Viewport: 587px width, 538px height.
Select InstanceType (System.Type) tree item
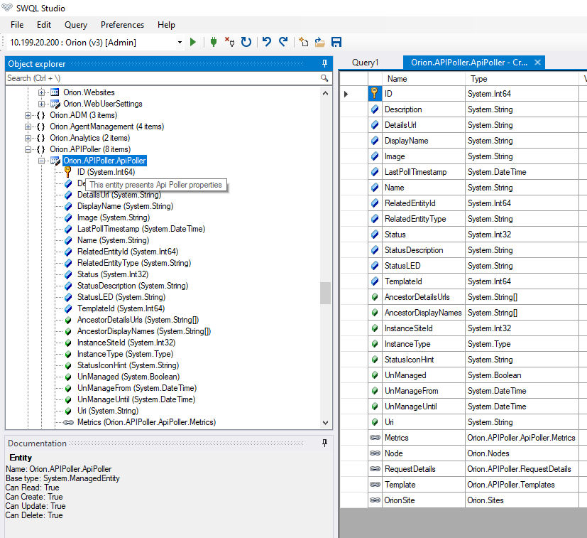click(x=125, y=354)
